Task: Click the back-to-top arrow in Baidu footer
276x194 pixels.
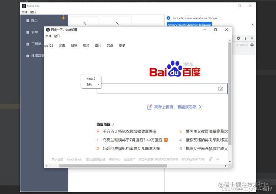Action: click(x=218, y=159)
